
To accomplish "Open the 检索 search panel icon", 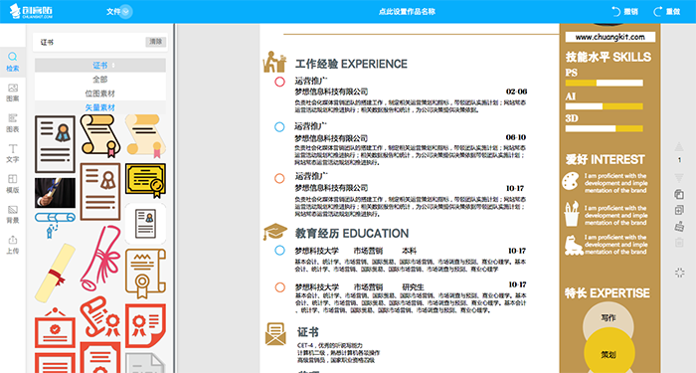I will (12, 62).
